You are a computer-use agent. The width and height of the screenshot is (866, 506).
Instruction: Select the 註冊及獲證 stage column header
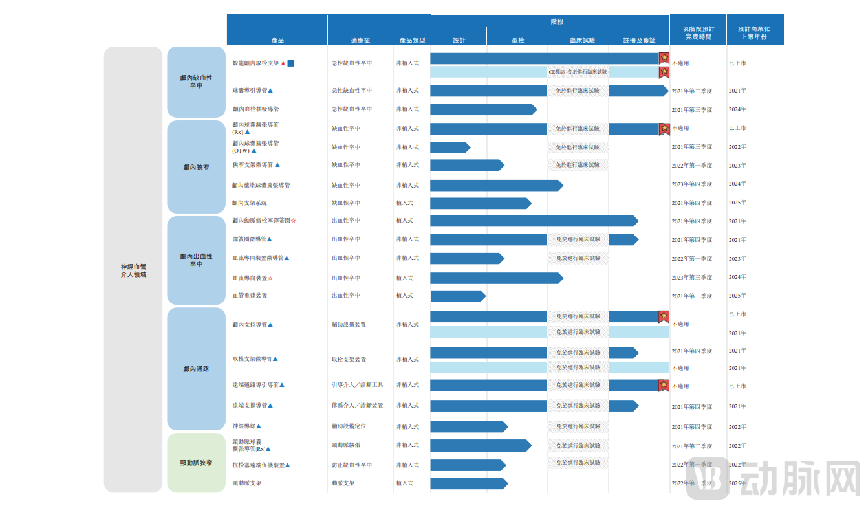(639, 40)
